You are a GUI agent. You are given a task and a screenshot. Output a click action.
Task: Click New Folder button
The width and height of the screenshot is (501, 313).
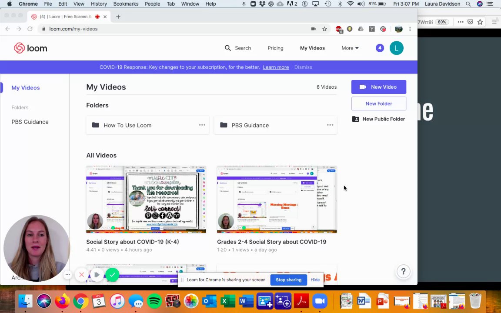click(379, 103)
